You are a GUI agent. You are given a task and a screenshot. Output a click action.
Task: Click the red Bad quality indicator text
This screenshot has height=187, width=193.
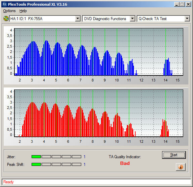(x=125, y=163)
